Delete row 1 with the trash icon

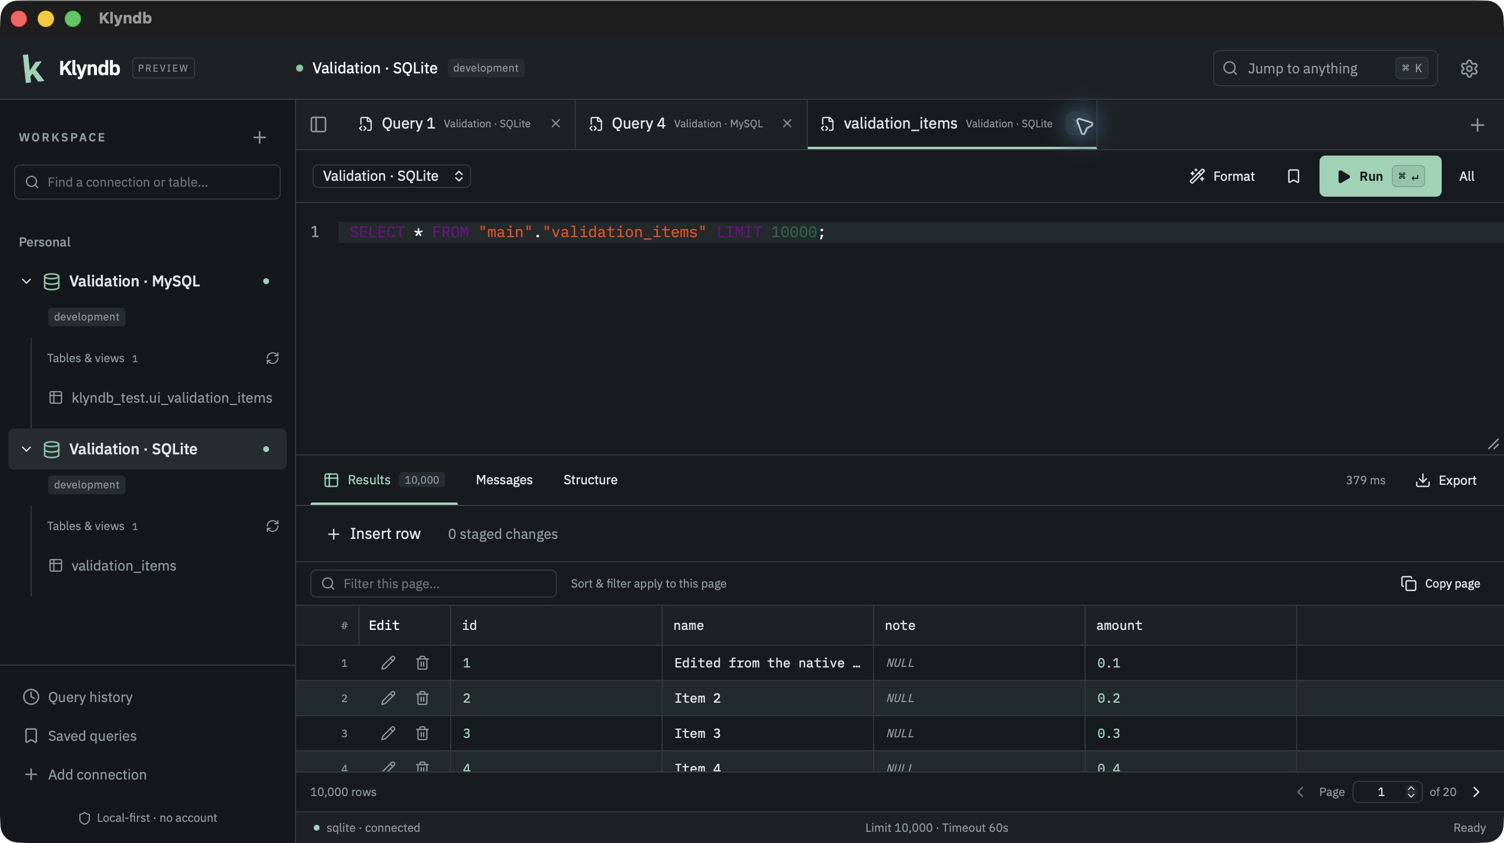click(422, 663)
